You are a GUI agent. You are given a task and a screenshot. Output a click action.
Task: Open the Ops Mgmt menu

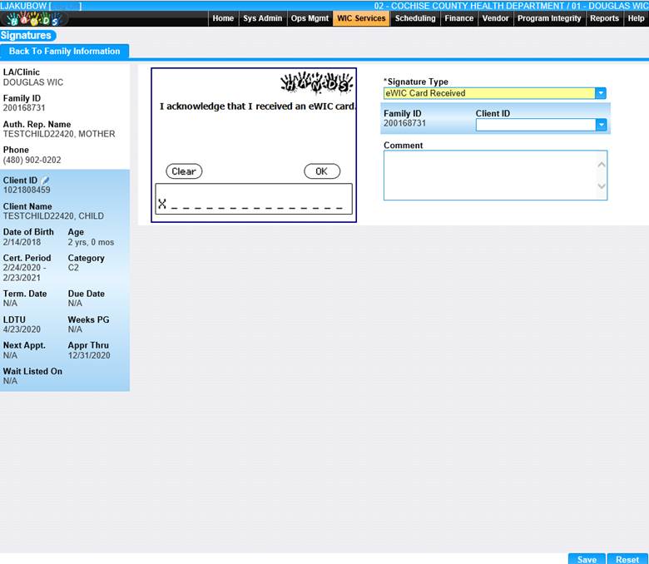[310, 18]
